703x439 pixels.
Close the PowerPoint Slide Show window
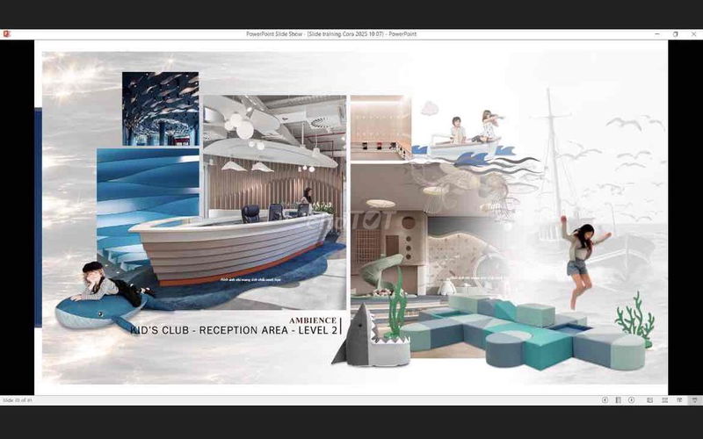693,33
